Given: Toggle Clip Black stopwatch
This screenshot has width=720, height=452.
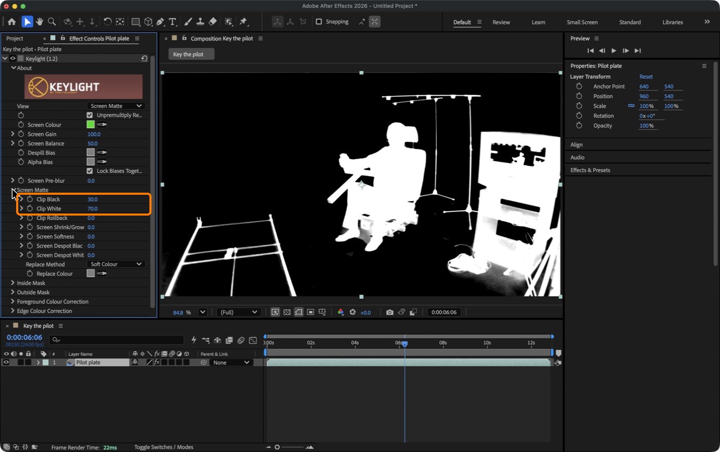Looking at the screenshot, I should coord(30,199).
